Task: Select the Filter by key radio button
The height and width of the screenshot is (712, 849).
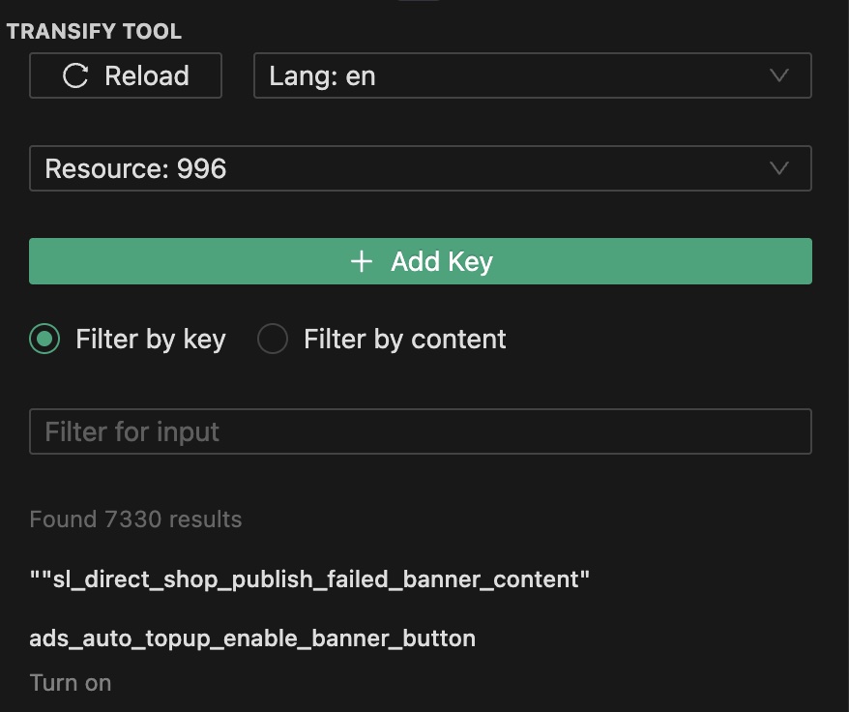Action: (x=44, y=339)
